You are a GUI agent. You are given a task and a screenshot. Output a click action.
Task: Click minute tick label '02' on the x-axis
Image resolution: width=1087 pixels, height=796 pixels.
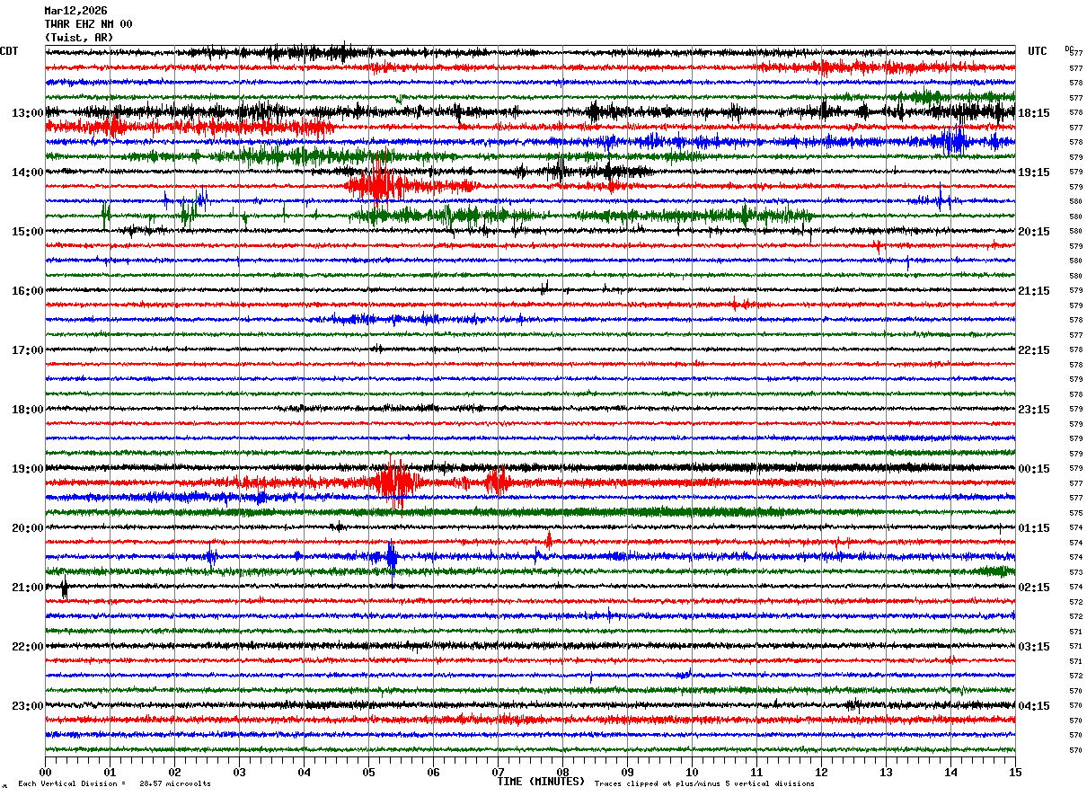point(174,772)
